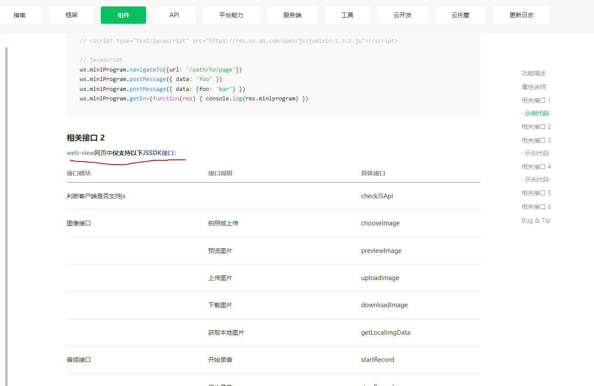The width and height of the screenshot is (594, 386).
Task: Click the 开始录音 description cell
Action: point(220,360)
